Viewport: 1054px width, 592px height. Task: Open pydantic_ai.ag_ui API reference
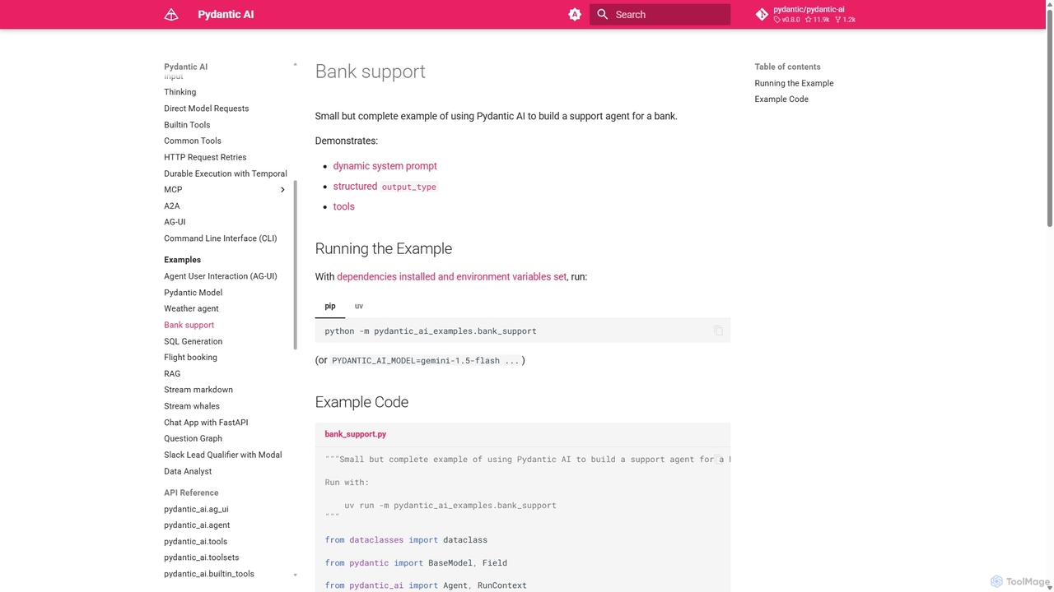point(196,510)
